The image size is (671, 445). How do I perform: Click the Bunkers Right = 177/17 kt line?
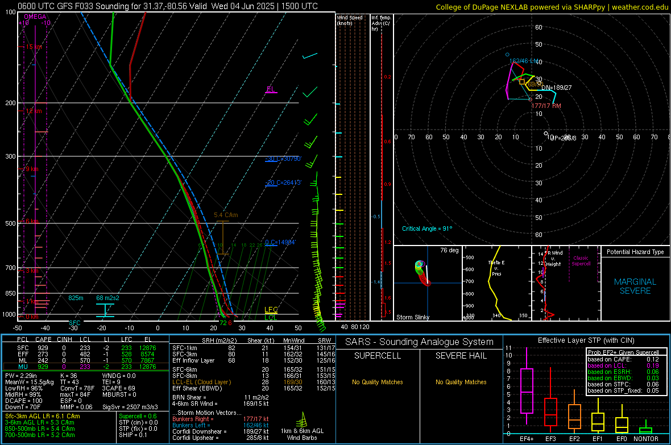coord(221,419)
